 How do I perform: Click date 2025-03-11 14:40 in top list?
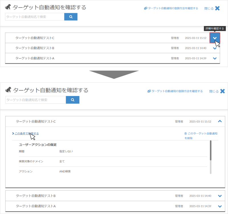[x=196, y=48]
